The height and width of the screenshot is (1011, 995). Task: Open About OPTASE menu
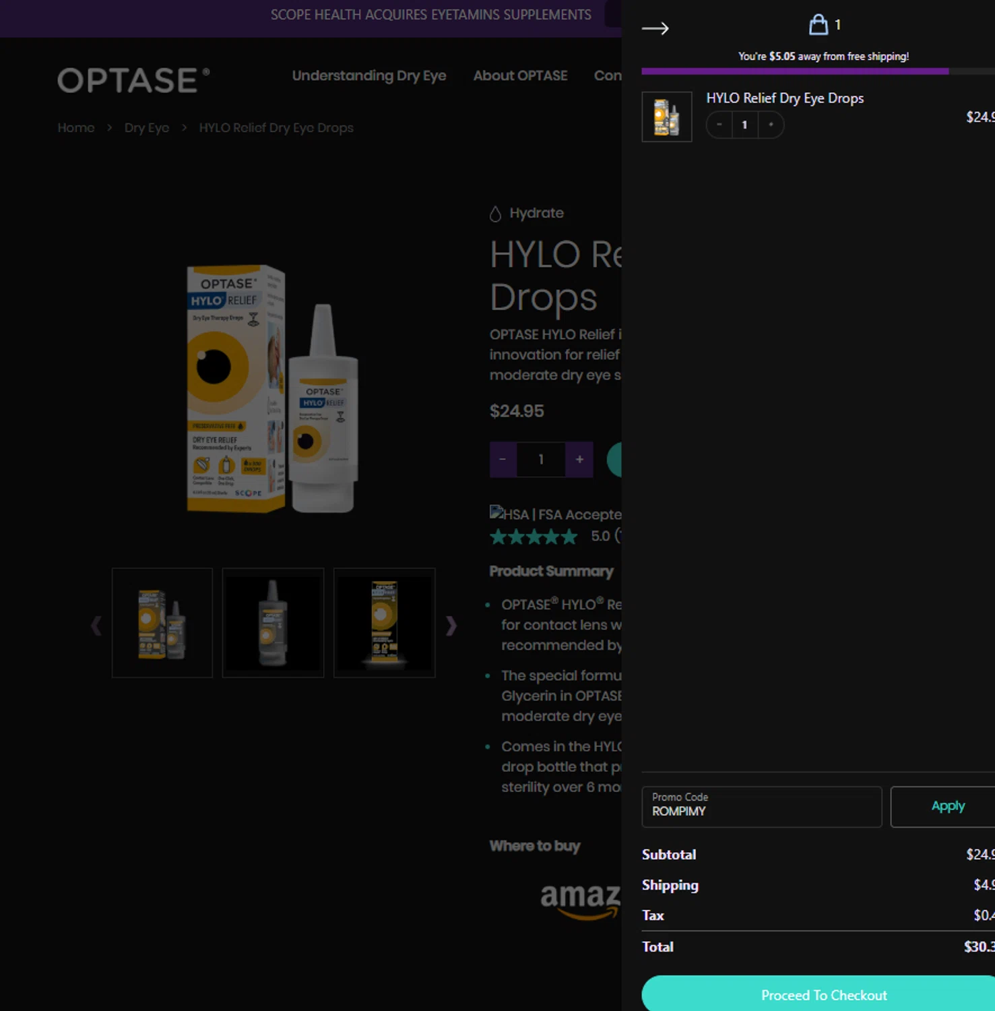click(x=520, y=75)
